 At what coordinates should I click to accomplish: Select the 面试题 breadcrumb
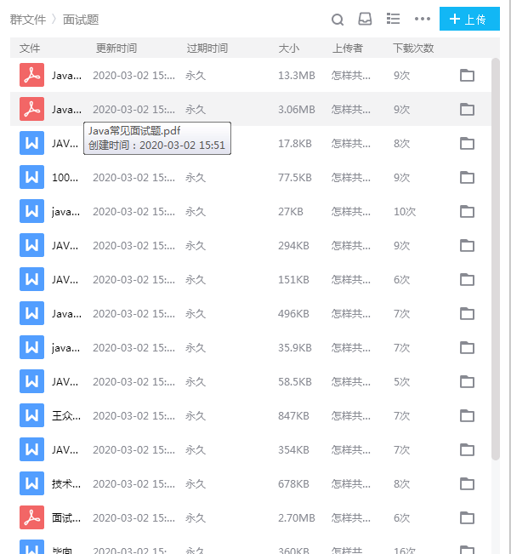click(x=81, y=20)
